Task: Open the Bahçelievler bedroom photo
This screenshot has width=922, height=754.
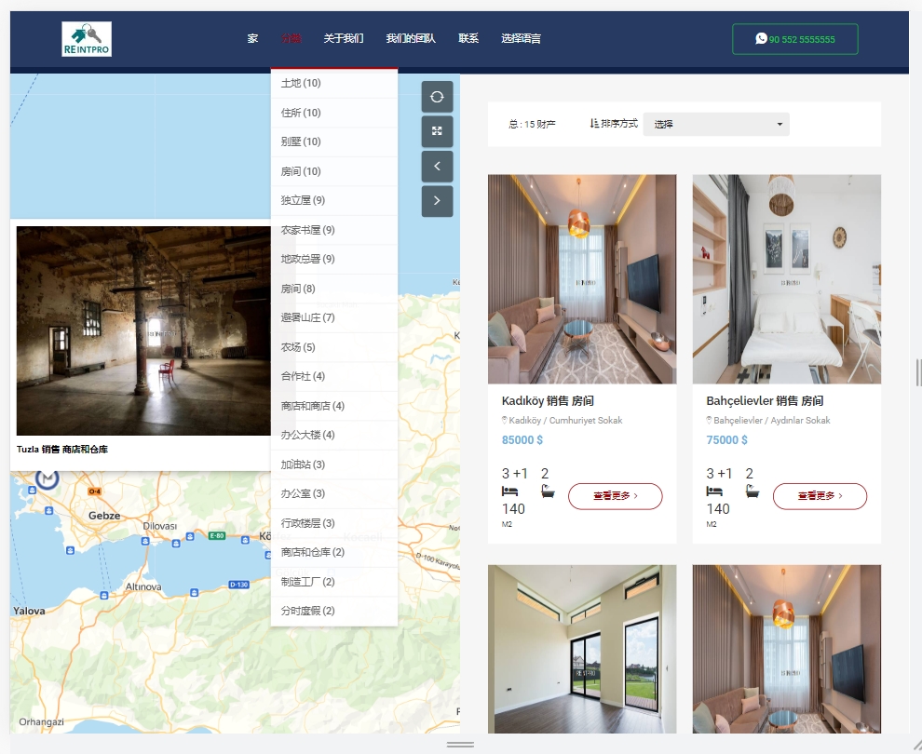Action: coord(787,279)
